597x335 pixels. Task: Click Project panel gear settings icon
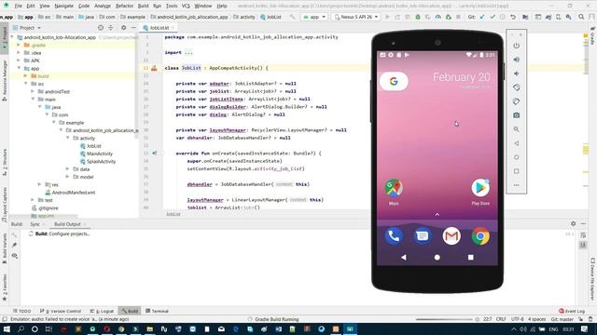(x=123, y=28)
